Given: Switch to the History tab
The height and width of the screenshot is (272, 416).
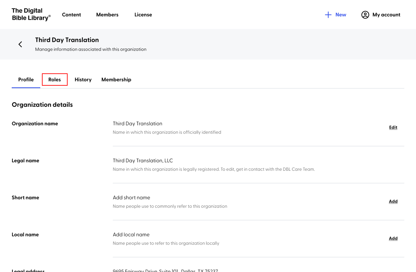Looking at the screenshot, I should 83,80.
